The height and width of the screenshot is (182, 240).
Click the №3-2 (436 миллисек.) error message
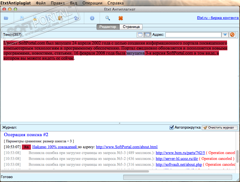click(x=92, y=159)
